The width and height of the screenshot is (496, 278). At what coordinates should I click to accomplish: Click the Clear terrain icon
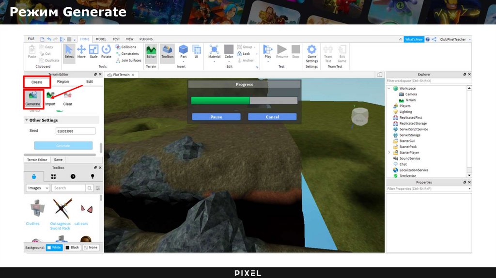67,97
